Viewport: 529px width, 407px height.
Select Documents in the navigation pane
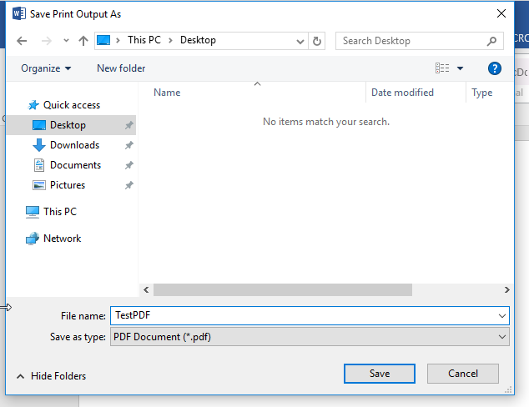(x=75, y=165)
